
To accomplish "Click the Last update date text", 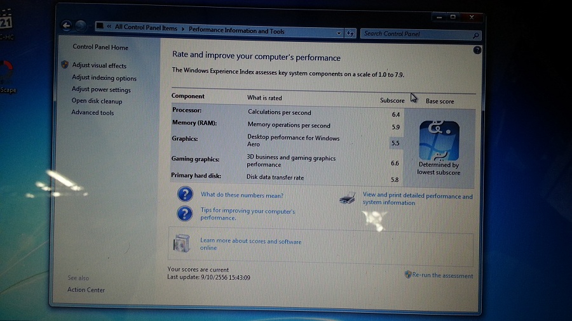I will 208,277.
